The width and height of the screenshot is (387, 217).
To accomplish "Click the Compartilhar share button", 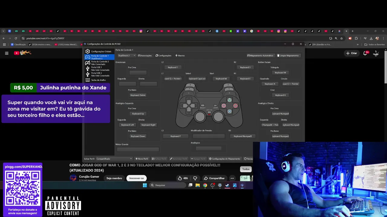I will click(x=214, y=178).
